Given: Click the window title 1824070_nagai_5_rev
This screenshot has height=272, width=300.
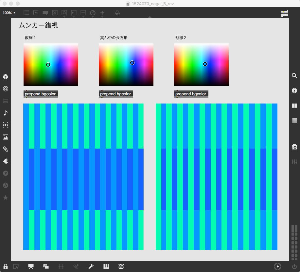Looking at the screenshot, I should (153, 4).
